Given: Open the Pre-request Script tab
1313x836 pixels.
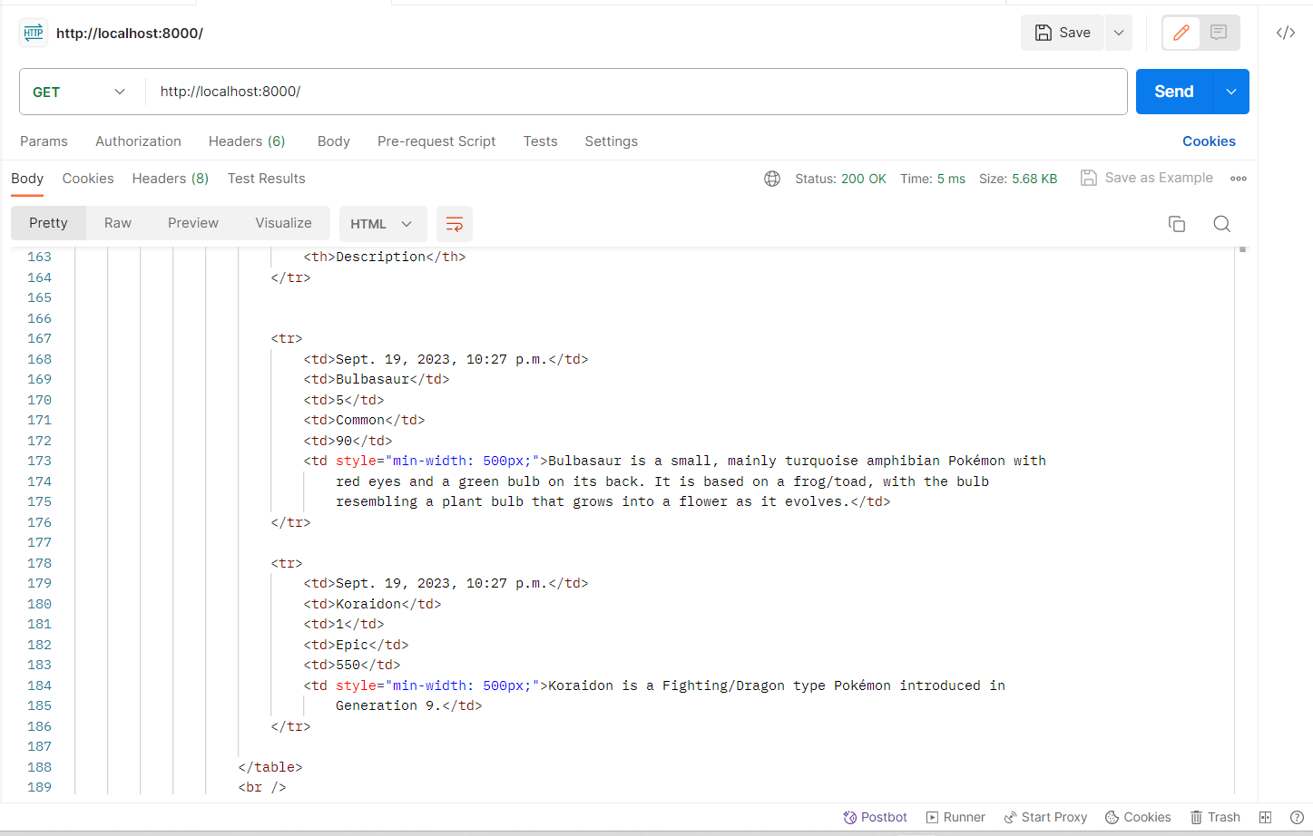Looking at the screenshot, I should (x=436, y=141).
